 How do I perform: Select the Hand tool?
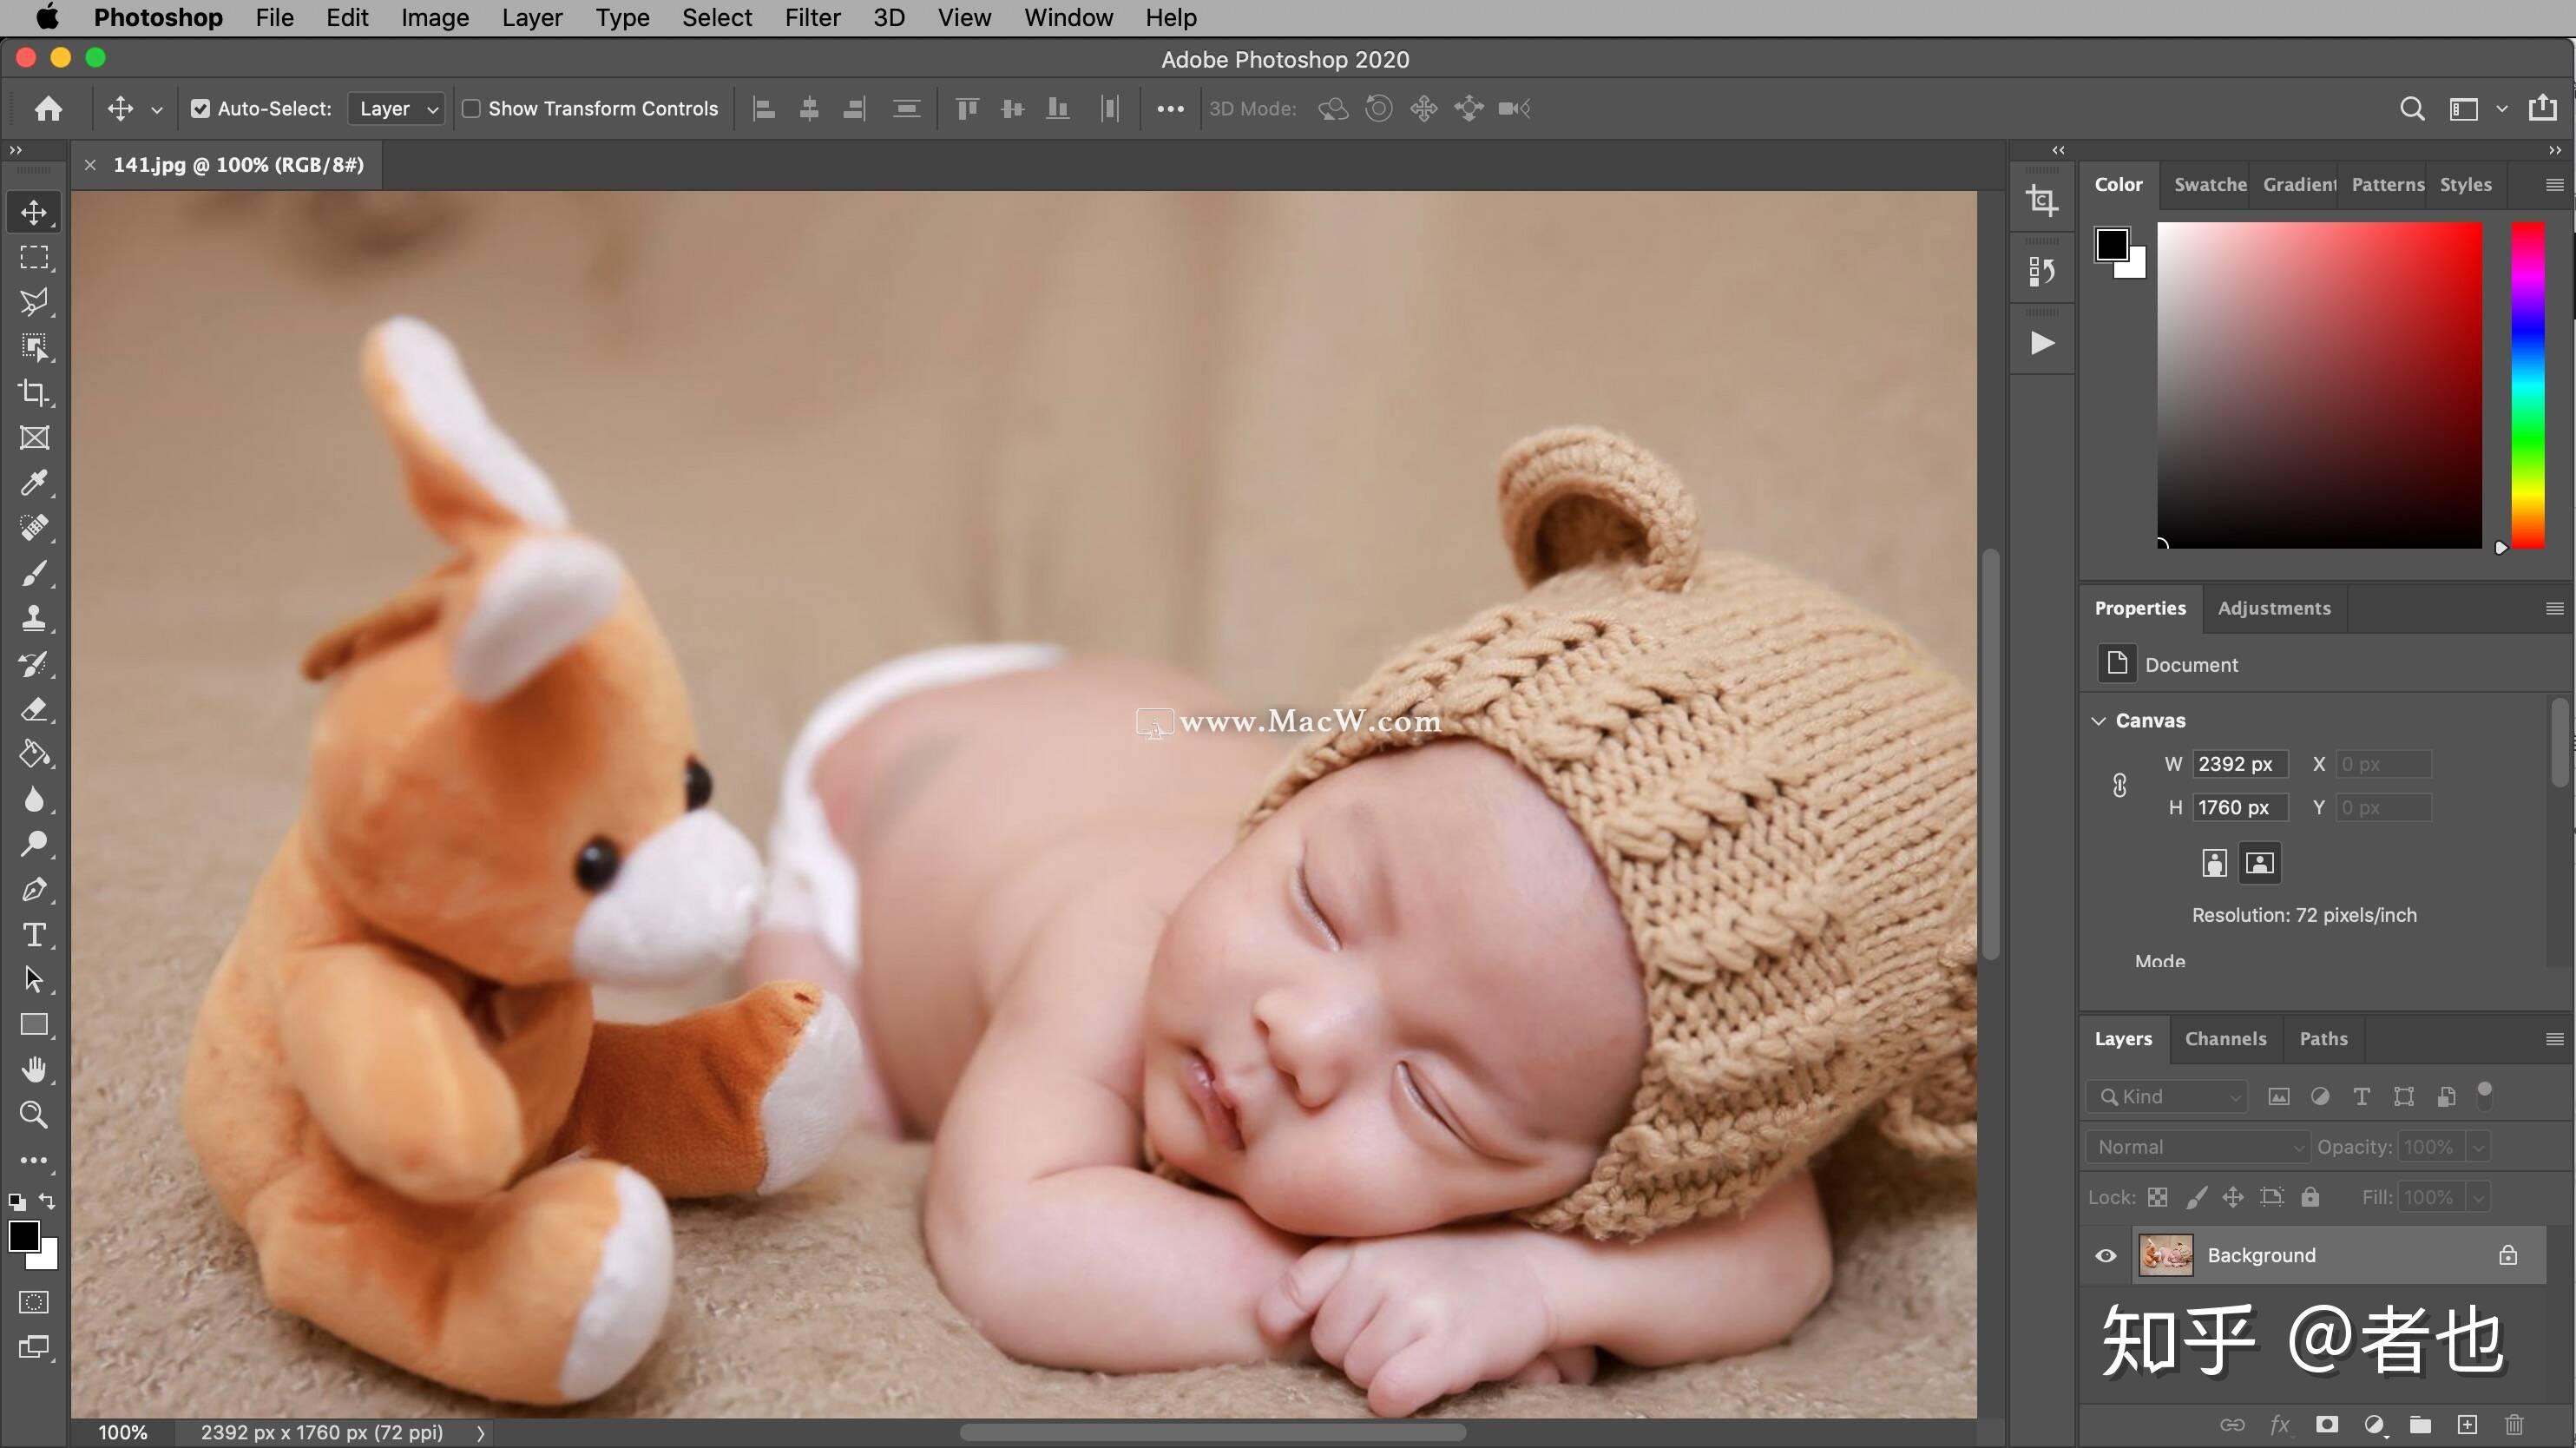(x=34, y=1070)
